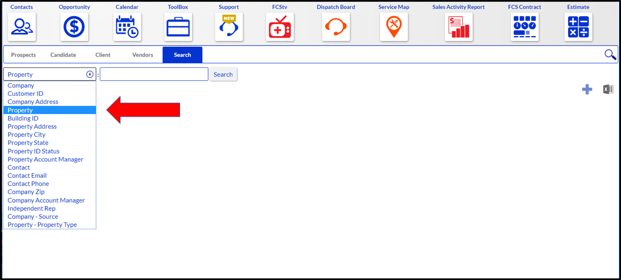Open the Service Map pin icon
Viewport: 621px width, 280px height.
click(x=394, y=27)
